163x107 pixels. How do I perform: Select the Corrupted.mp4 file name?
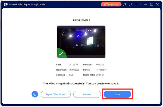[x=81, y=20]
